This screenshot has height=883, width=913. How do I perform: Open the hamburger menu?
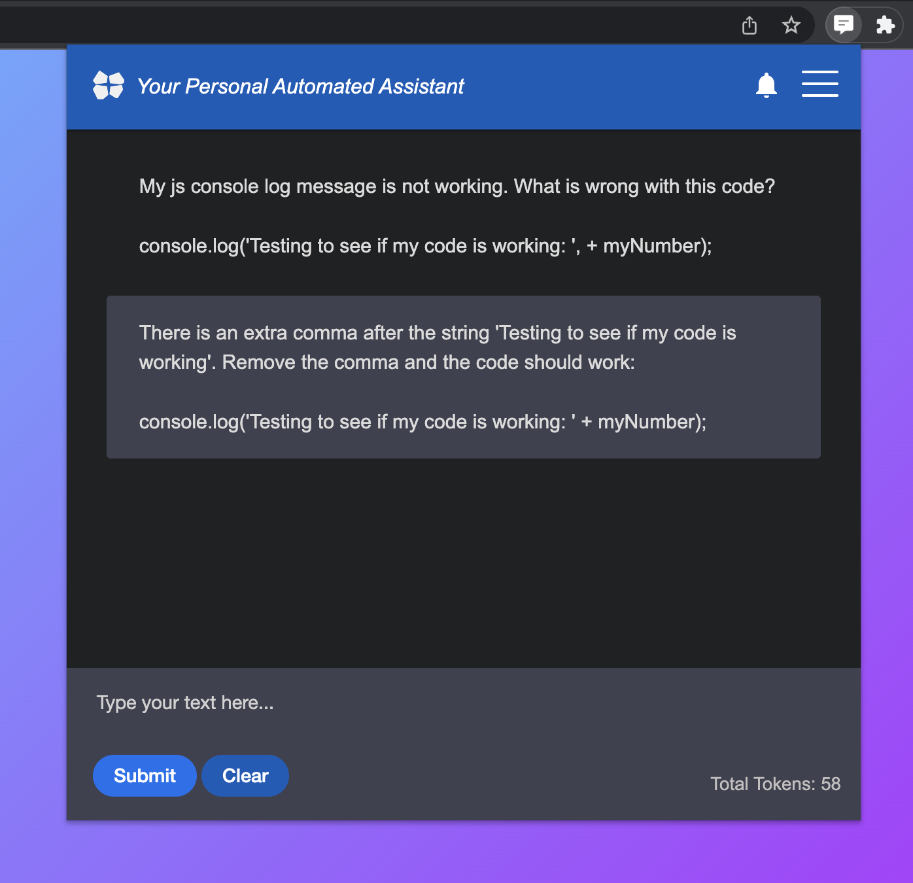point(820,84)
